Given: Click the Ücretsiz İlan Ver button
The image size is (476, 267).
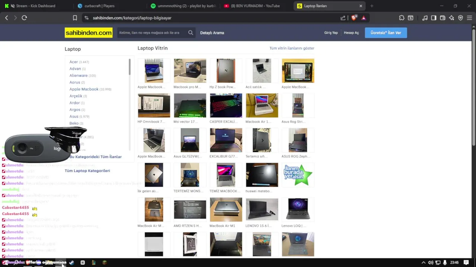Looking at the screenshot, I should pyautogui.click(x=386, y=33).
